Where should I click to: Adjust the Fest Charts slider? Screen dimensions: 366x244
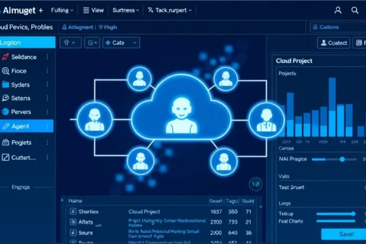coord(336,221)
